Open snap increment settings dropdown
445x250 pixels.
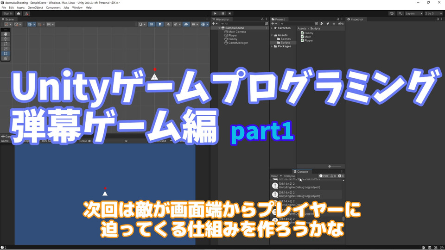click(x=51, y=25)
